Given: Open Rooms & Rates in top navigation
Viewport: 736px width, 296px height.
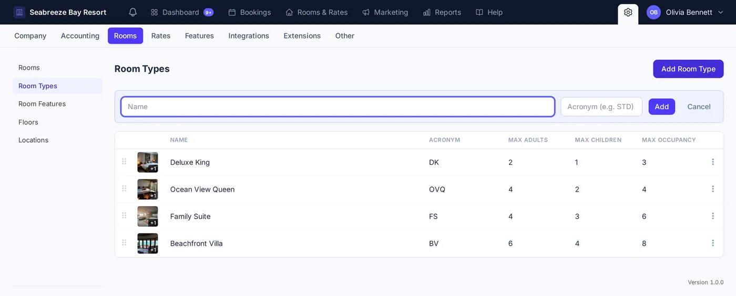Looking at the screenshot, I should [316, 12].
